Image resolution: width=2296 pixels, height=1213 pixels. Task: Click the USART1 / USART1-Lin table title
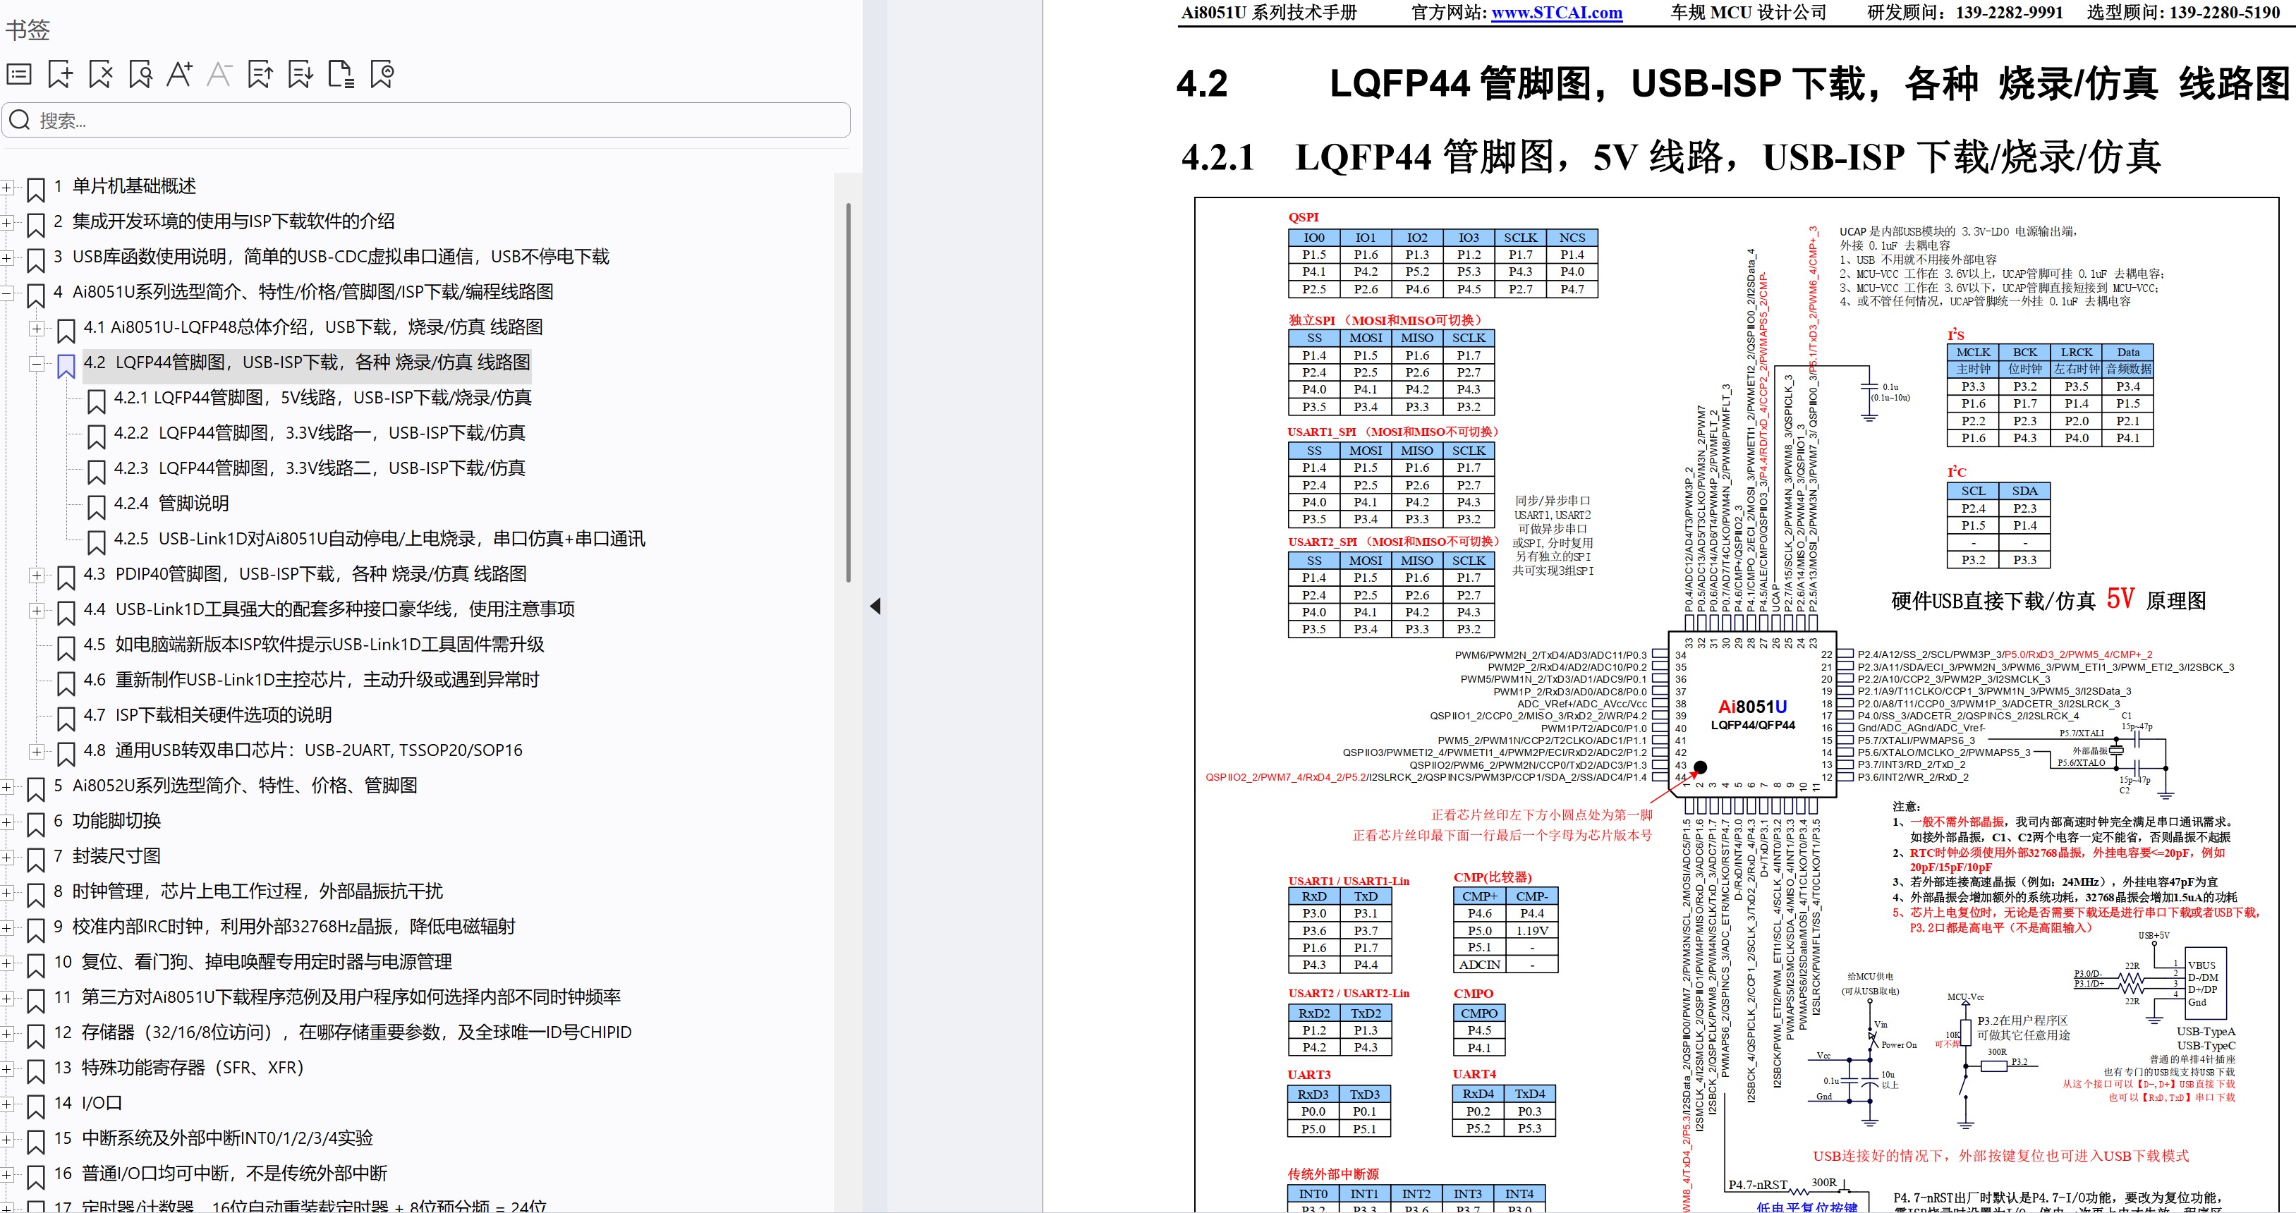tap(1349, 882)
